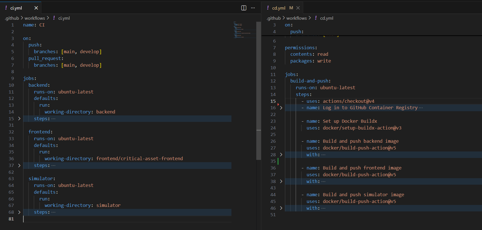Click the vertical scrollbar of ci.yml editor
Screen dimensions: 482x230
click(x=258, y=91)
